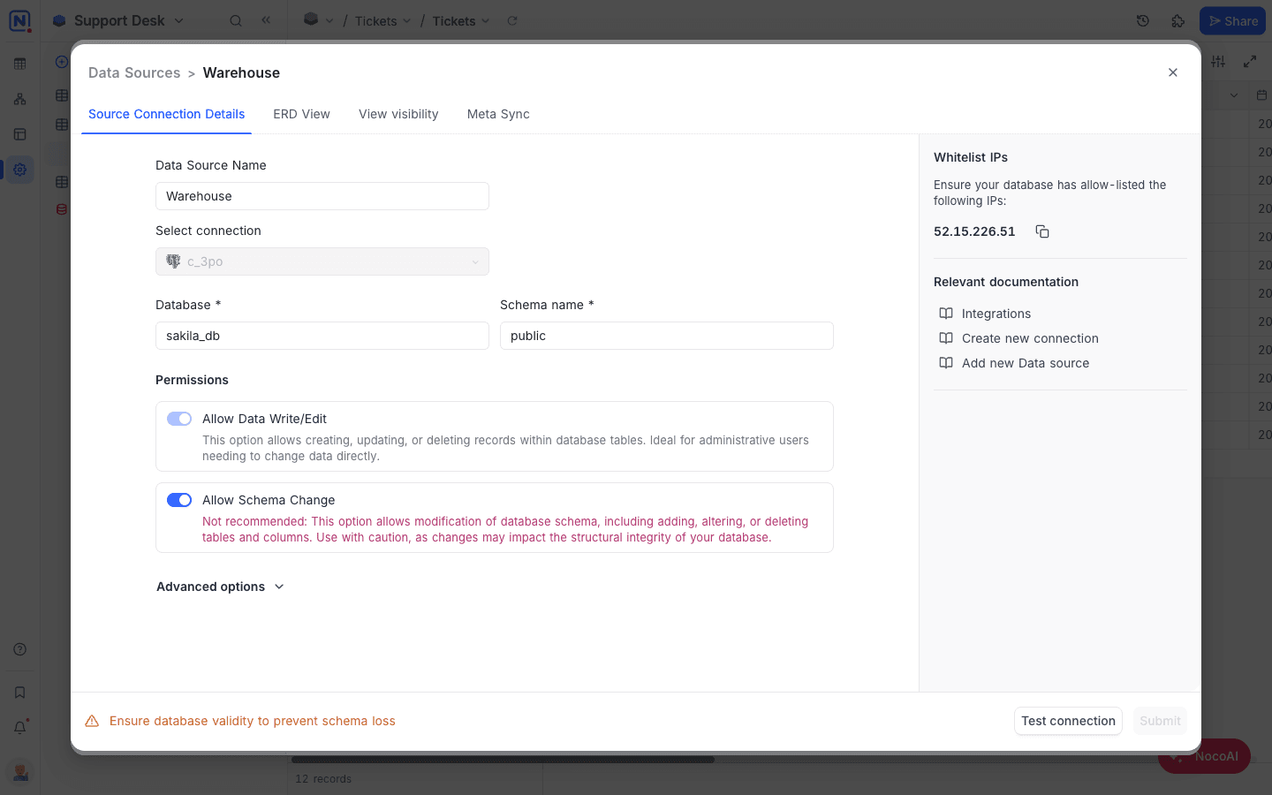This screenshot has width=1272, height=795.
Task: Open the Support Desk workspace dropdown
Action: [x=118, y=20]
